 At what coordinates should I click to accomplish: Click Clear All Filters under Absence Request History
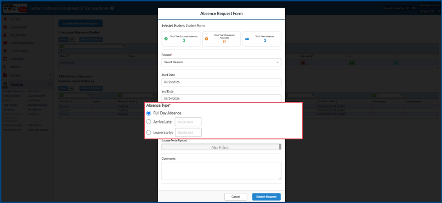[91, 88]
